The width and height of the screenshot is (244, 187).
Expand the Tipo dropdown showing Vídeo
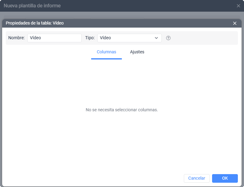click(x=129, y=38)
